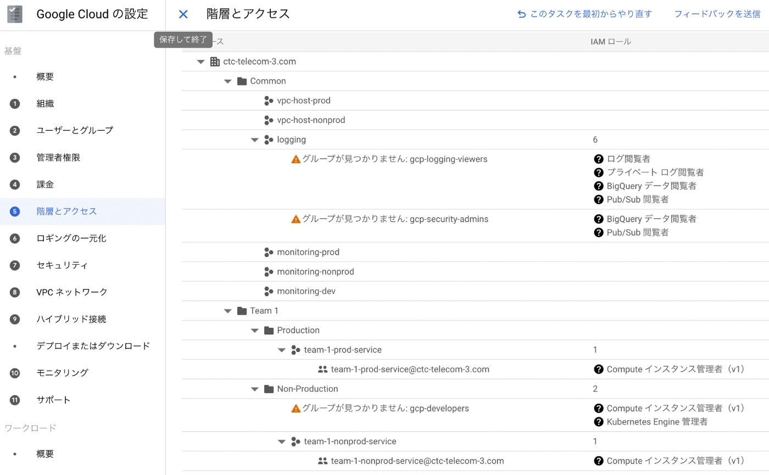Collapse the logging project row
Viewport: 769px width, 475px height.
pyautogui.click(x=254, y=140)
